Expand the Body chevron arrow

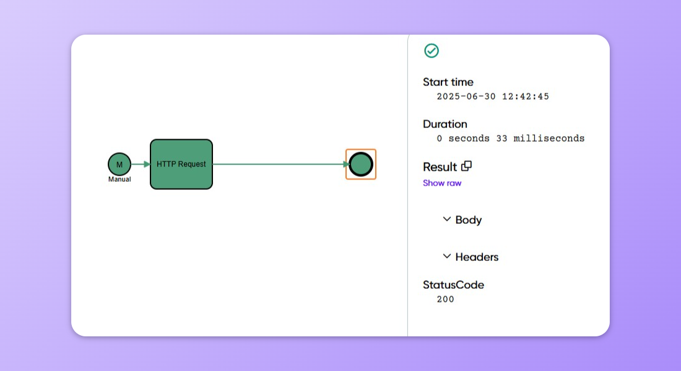pyautogui.click(x=446, y=219)
